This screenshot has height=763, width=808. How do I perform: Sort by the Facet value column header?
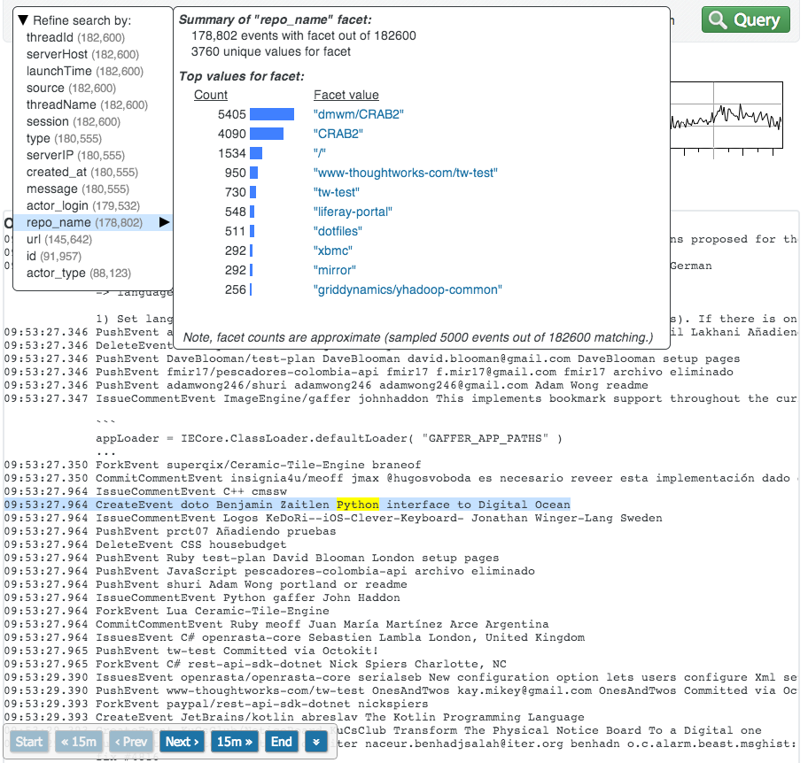point(346,96)
